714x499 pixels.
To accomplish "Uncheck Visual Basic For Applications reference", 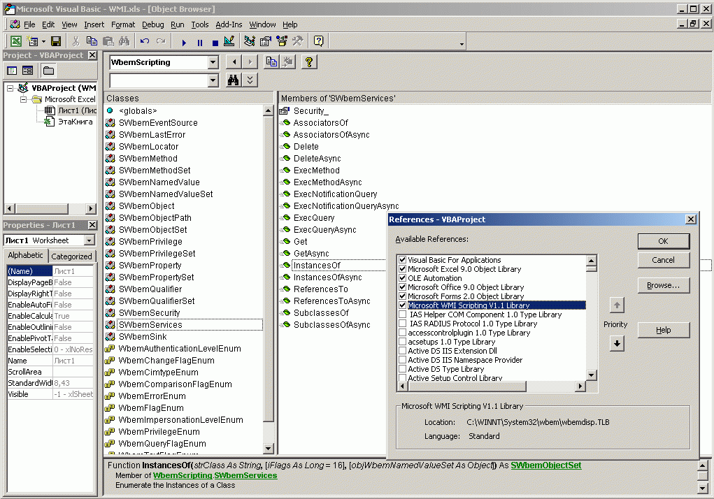I will click(x=402, y=260).
